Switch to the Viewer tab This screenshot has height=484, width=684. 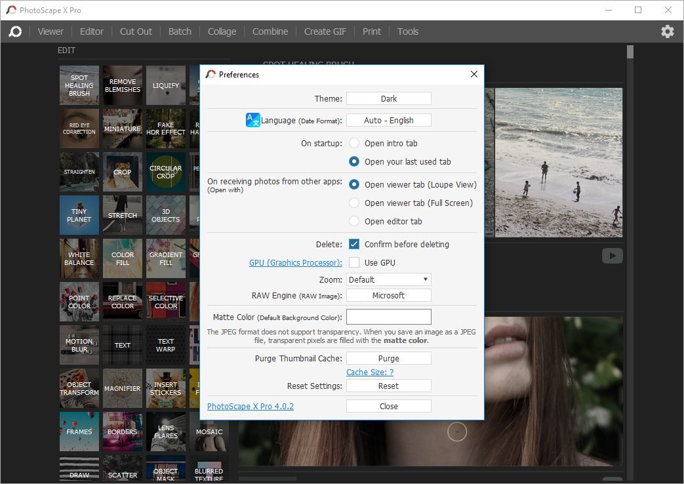click(x=50, y=31)
